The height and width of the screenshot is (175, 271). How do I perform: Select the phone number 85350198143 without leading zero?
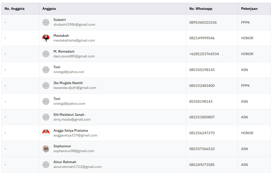[201, 101]
